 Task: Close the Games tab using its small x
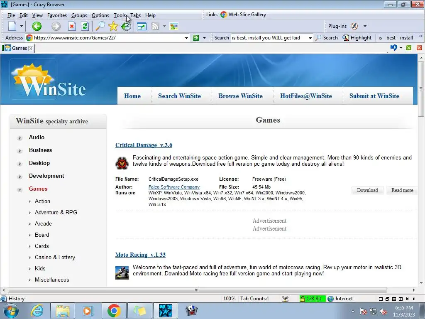click(x=31, y=48)
